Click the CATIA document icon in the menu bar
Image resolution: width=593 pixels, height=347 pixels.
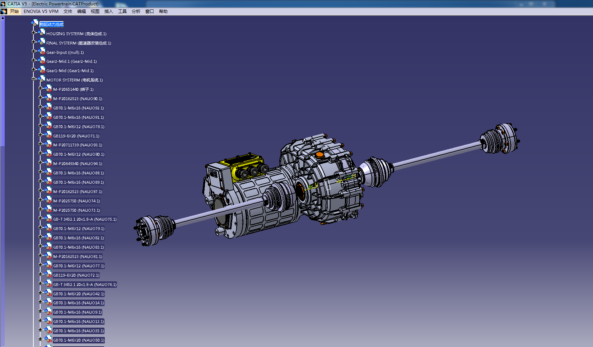(4, 11)
